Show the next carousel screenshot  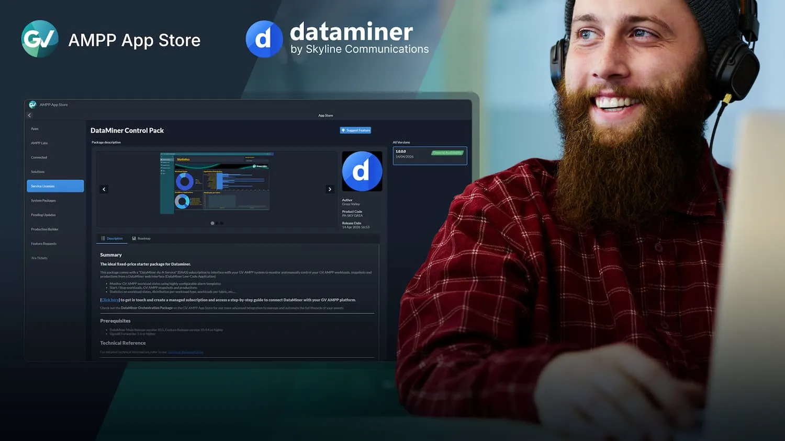(330, 189)
